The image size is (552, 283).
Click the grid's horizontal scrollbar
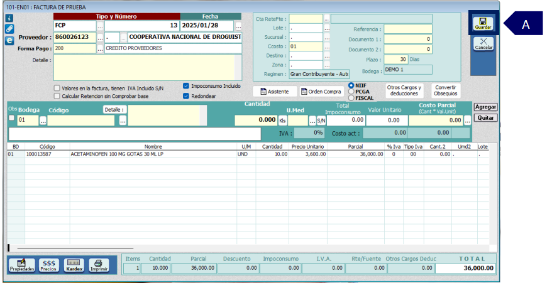(75, 248)
